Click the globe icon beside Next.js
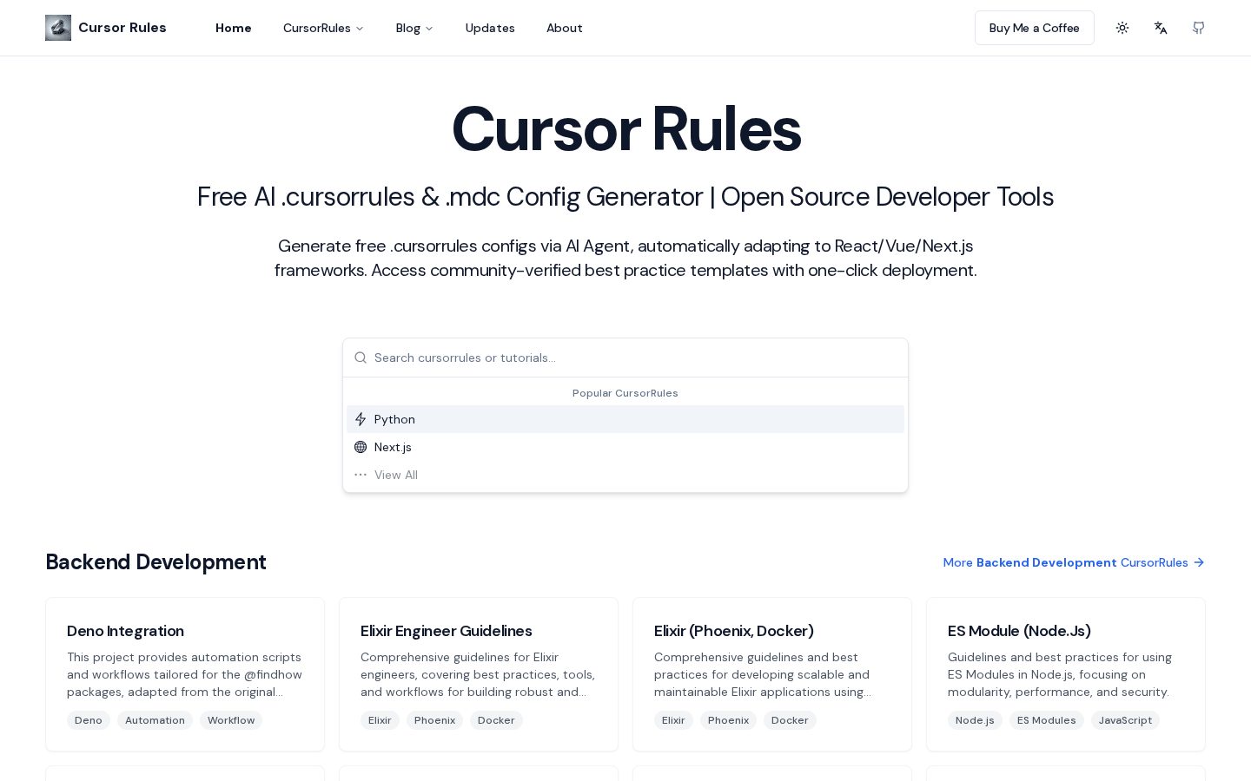 coord(361,447)
